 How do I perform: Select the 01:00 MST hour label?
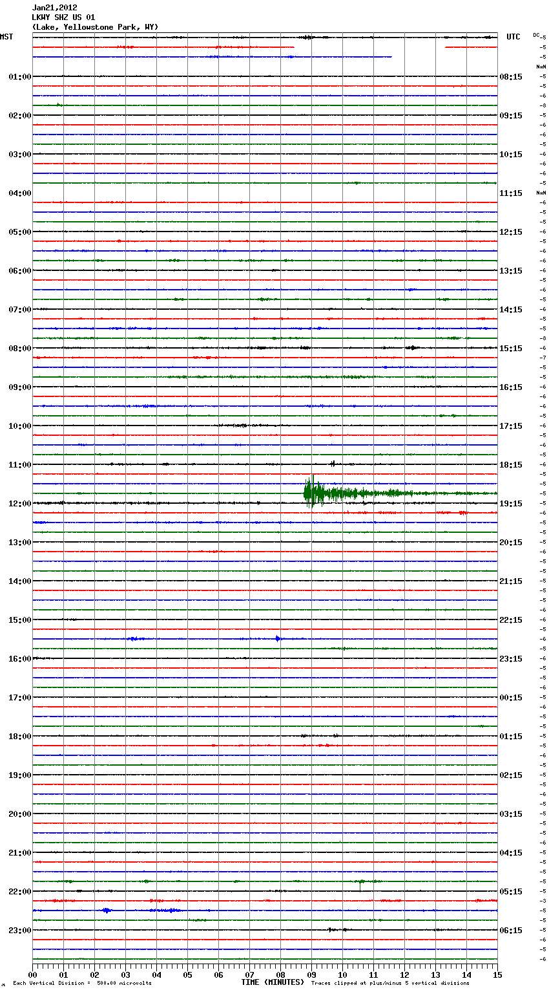click(19, 77)
